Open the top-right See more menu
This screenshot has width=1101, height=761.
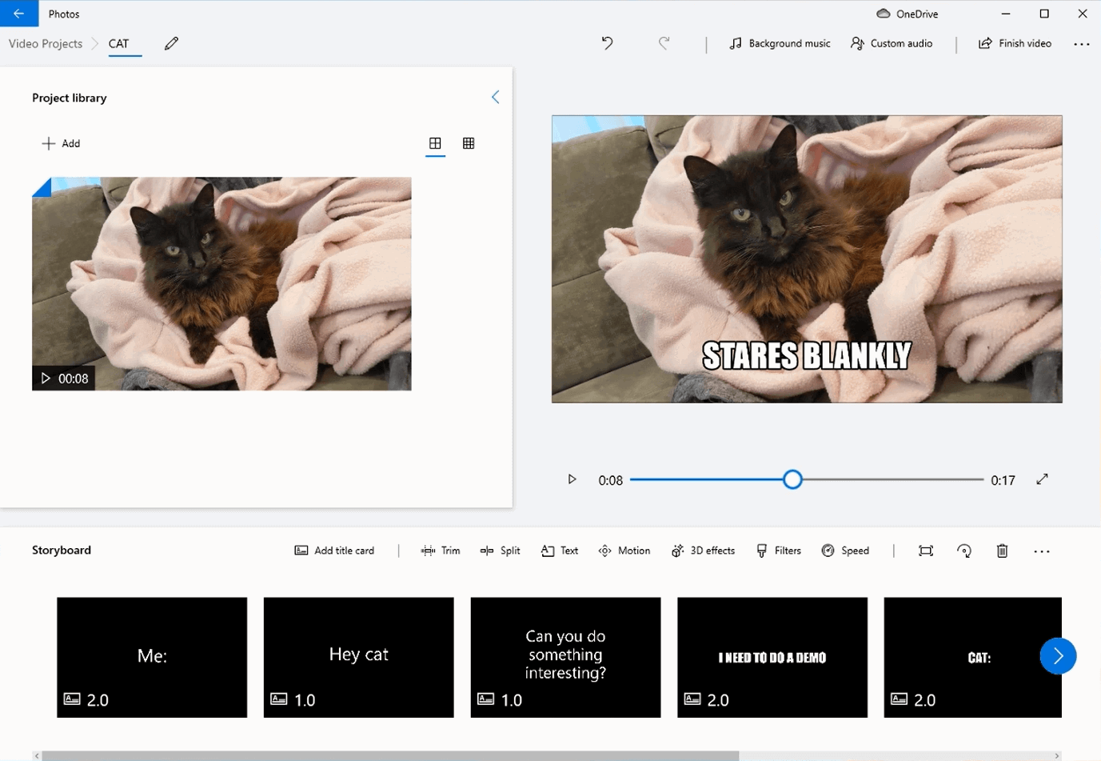click(1082, 44)
